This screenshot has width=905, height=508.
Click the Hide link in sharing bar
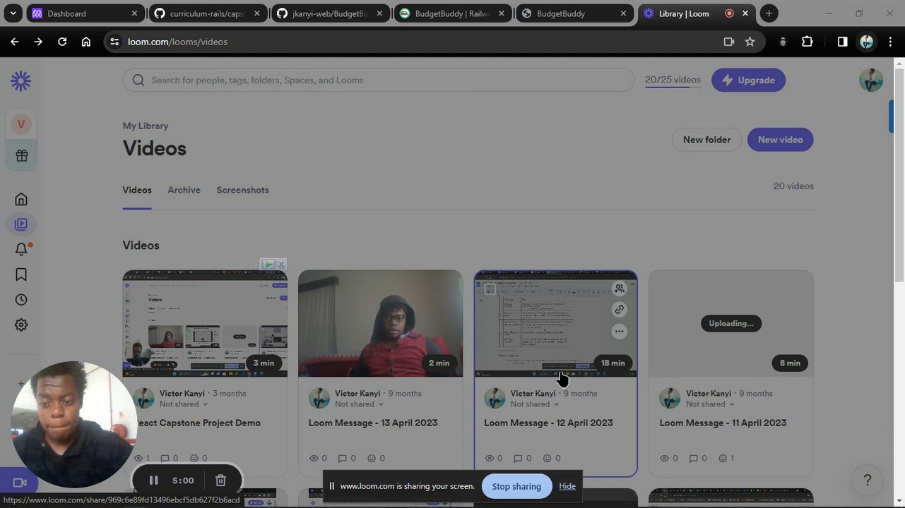coord(567,486)
